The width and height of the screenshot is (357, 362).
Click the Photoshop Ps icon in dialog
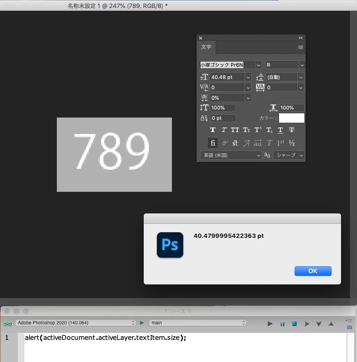click(170, 245)
